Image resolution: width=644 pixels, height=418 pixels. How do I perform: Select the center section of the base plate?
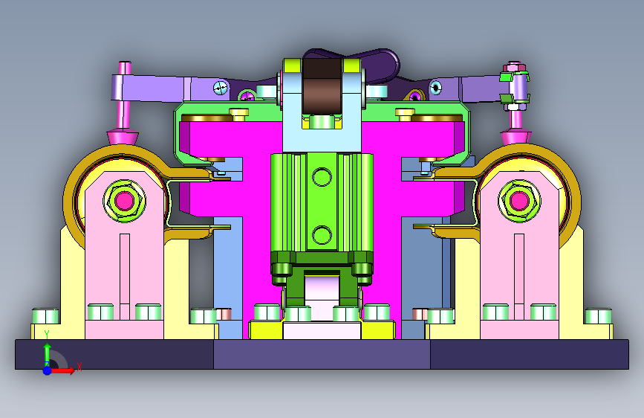[322, 354]
